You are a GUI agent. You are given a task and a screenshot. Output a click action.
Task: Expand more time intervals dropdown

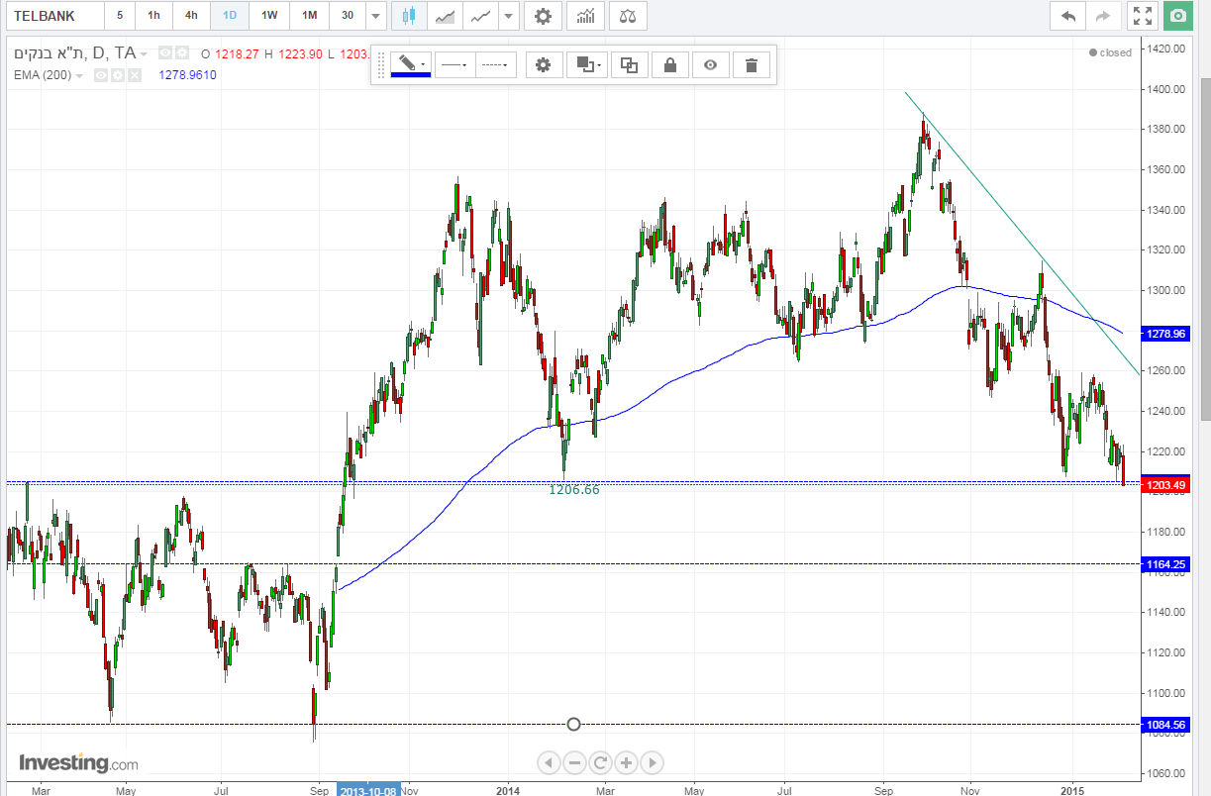(375, 16)
